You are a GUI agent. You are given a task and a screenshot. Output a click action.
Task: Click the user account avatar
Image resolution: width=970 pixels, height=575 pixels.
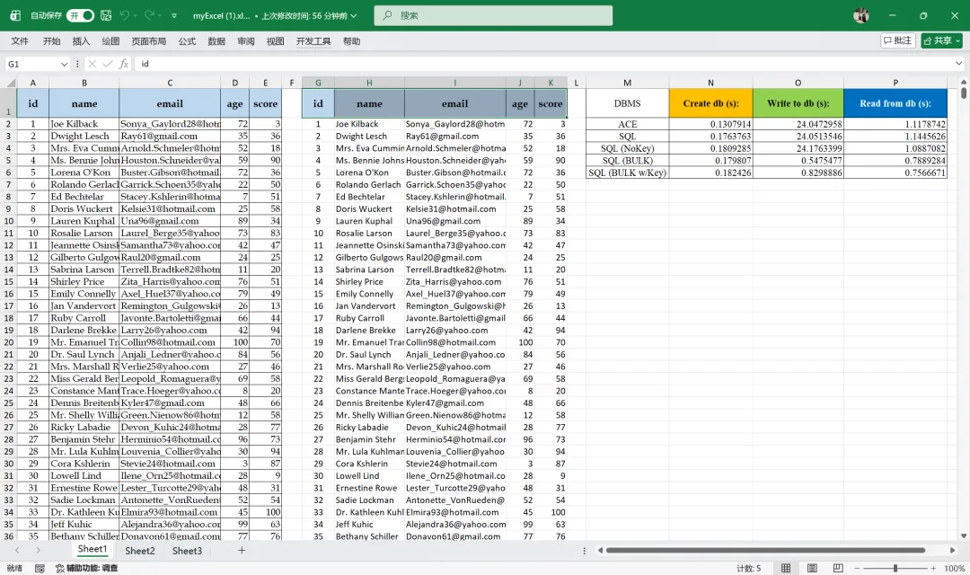861,15
